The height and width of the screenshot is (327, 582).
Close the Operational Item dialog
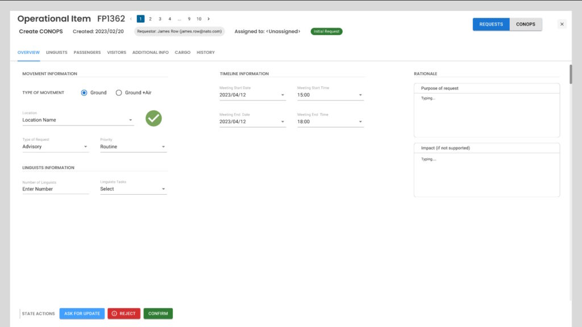[x=562, y=24]
